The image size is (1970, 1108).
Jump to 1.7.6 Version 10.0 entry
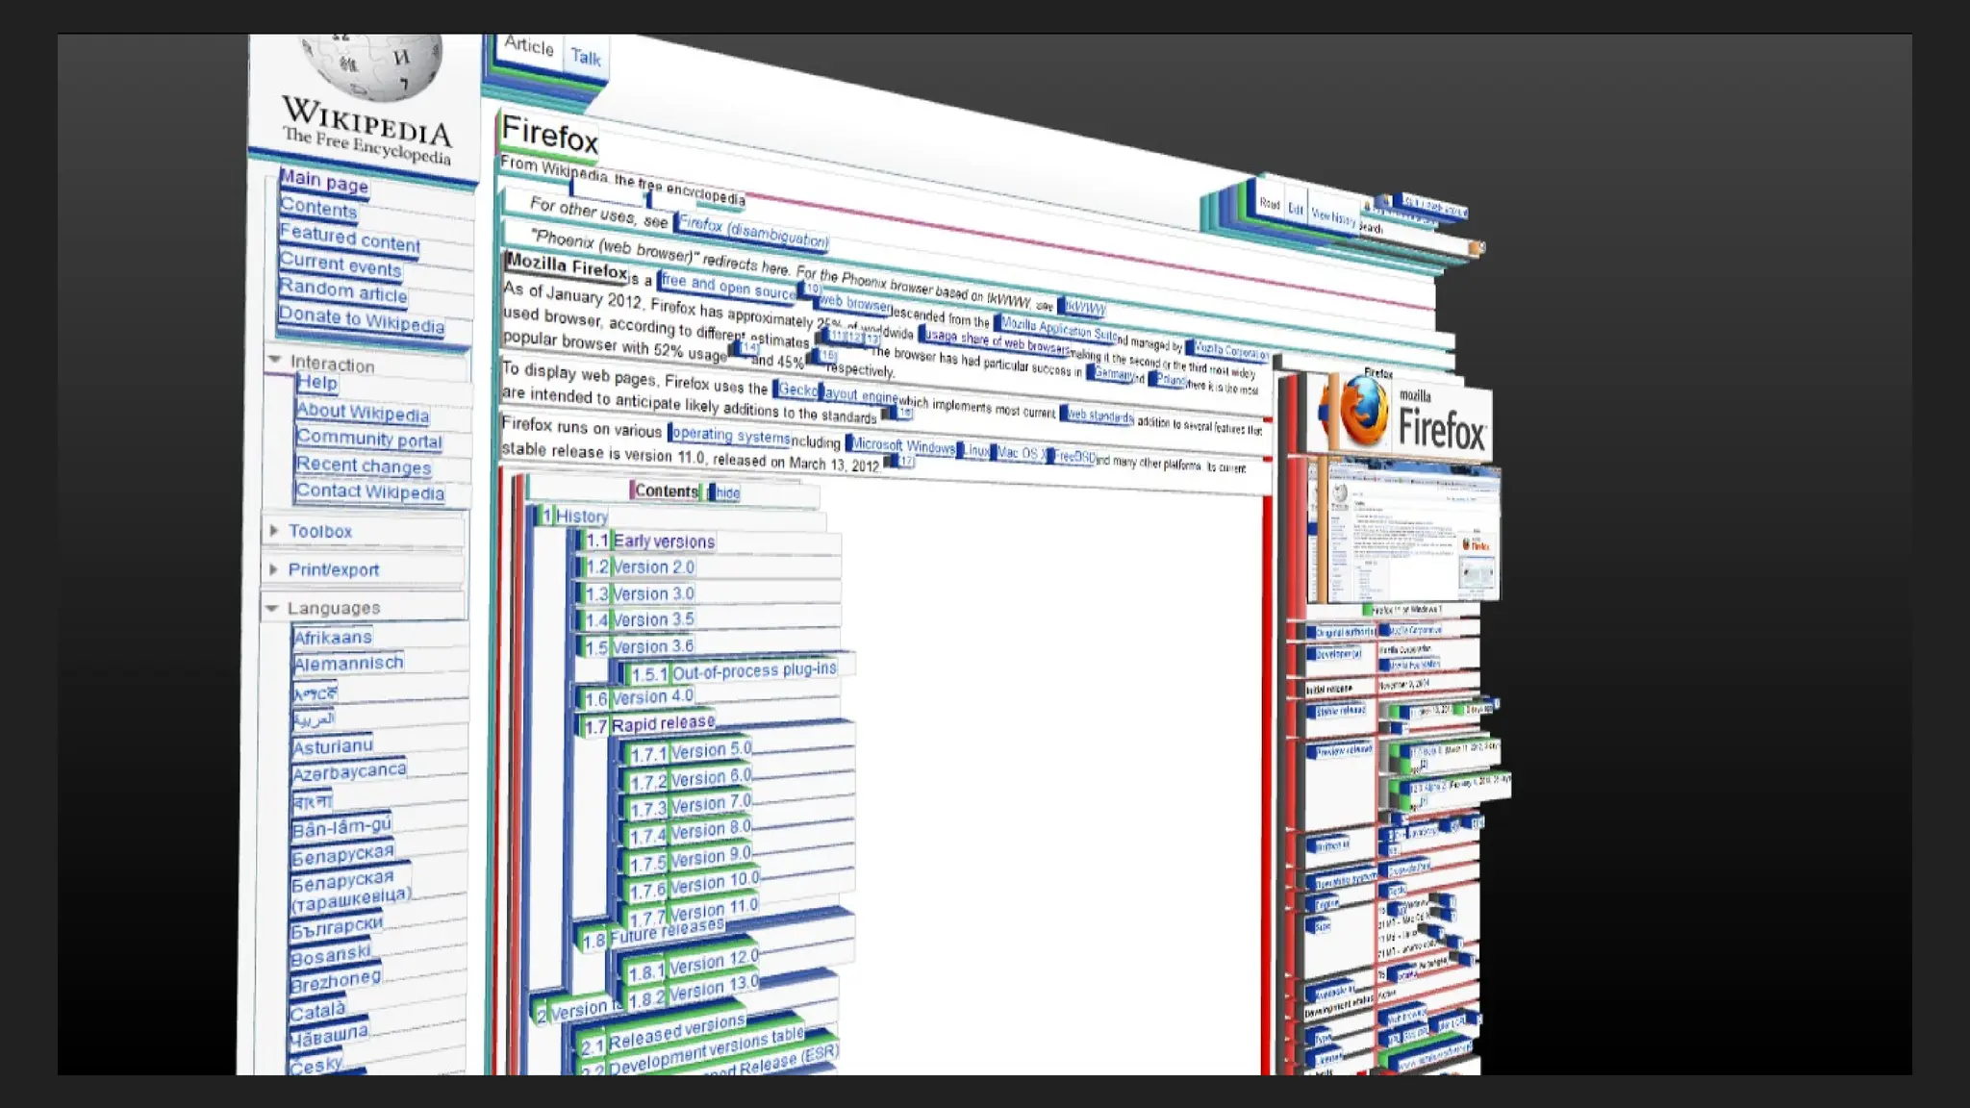pyautogui.click(x=695, y=887)
